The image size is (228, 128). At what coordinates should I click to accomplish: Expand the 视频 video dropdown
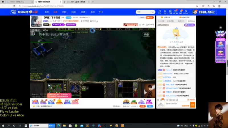click(74, 12)
